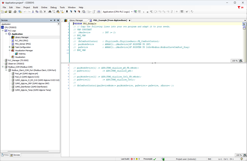Open the Application [CPU: PLC Logic] dropdown
The image size is (247, 161).
coord(132,12)
